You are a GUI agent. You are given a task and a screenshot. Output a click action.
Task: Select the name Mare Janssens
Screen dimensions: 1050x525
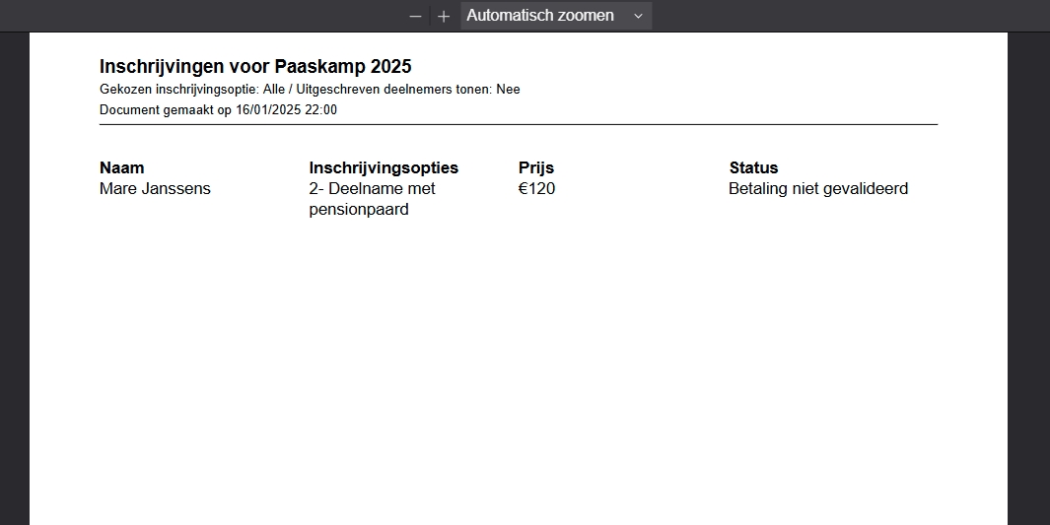click(155, 188)
